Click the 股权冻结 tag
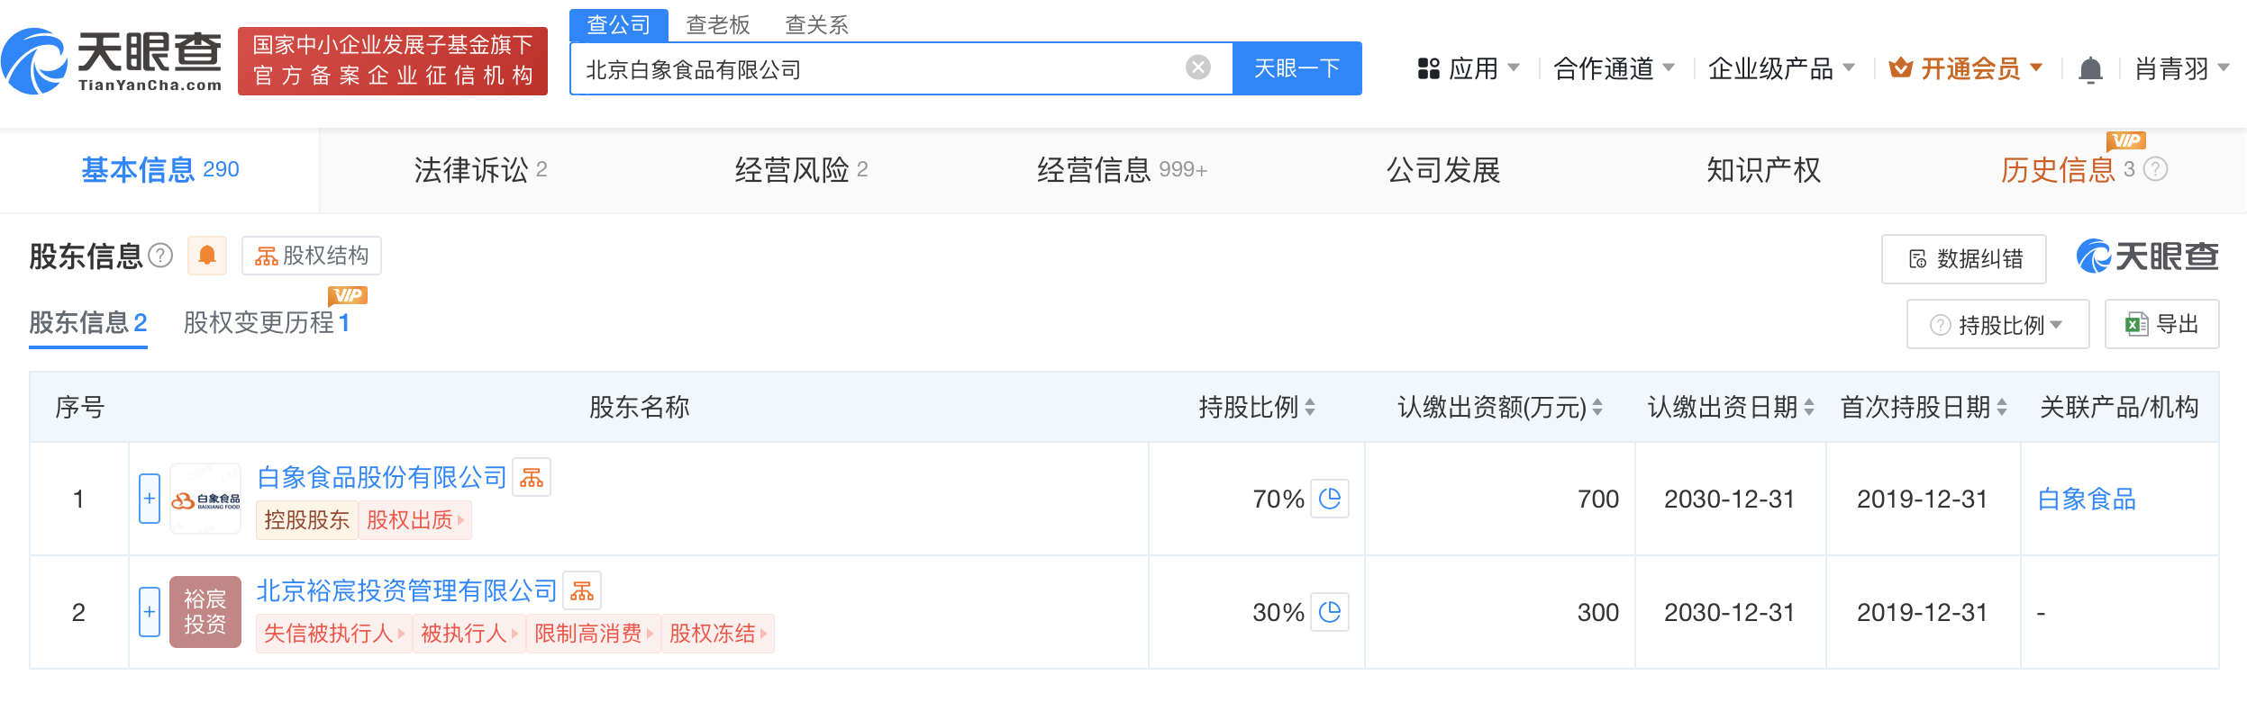Image resolution: width=2247 pixels, height=702 pixels. click(x=718, y=634)
